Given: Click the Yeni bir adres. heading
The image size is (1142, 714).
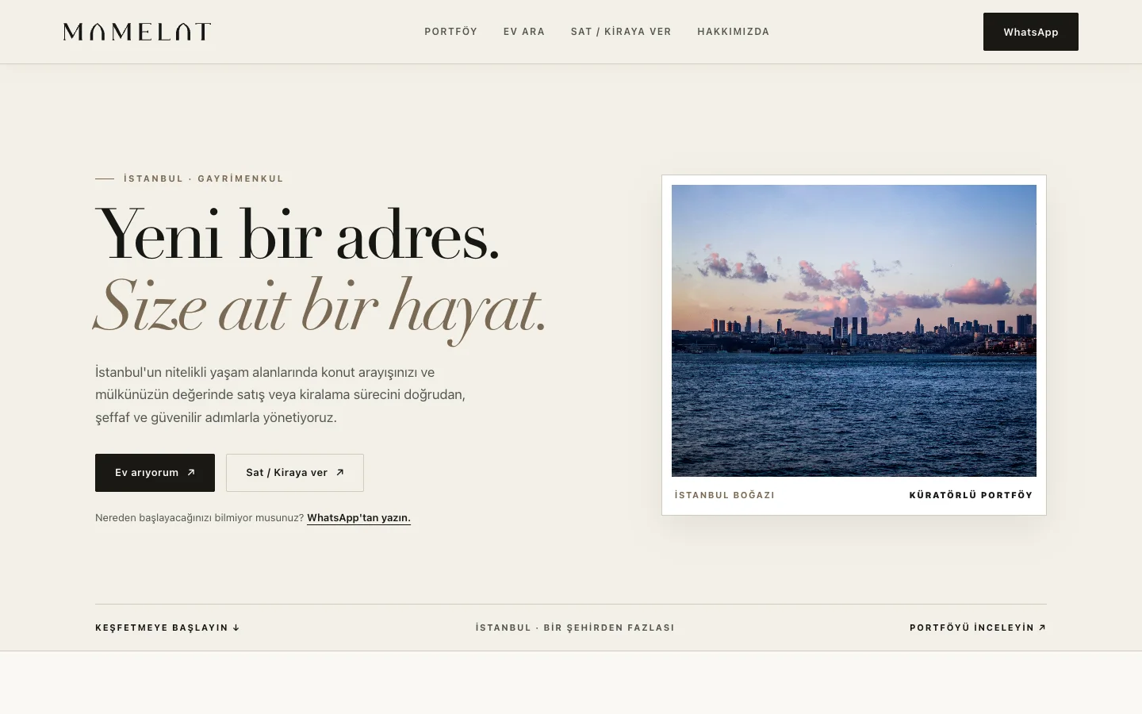Looking at the screenshot, I should 297,233.
